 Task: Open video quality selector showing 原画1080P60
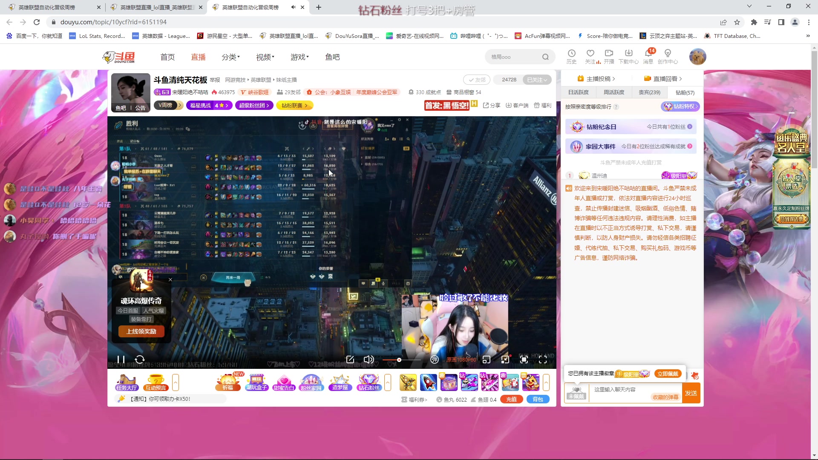461,360
